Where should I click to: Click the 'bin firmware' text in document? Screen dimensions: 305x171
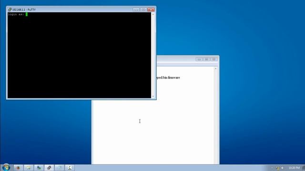172,77
